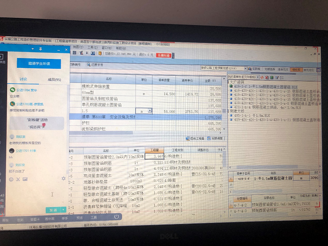Click the emoji icon in chat toolbar
Screen dimensions: 328x246
click(12, 179)
